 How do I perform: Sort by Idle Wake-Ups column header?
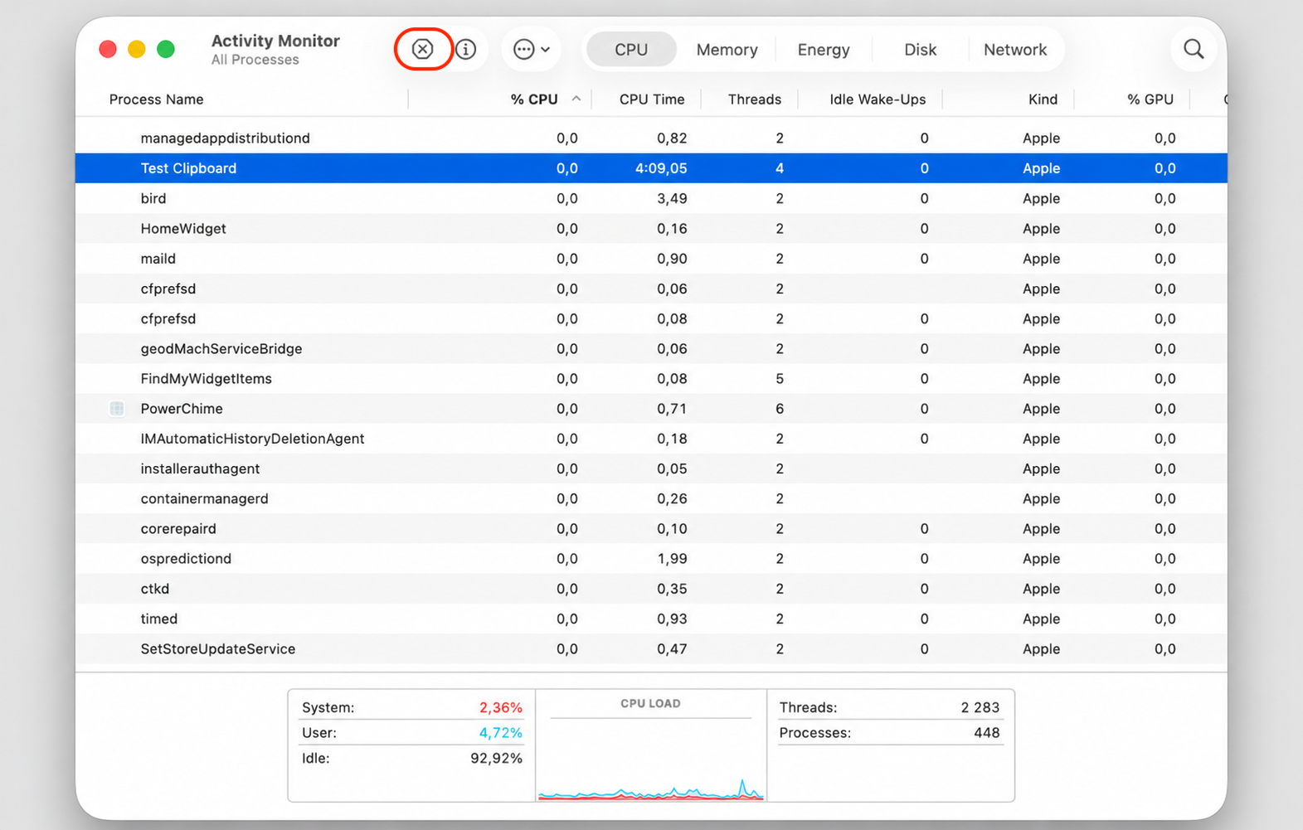pyautogui.click(x=878, y=100)
